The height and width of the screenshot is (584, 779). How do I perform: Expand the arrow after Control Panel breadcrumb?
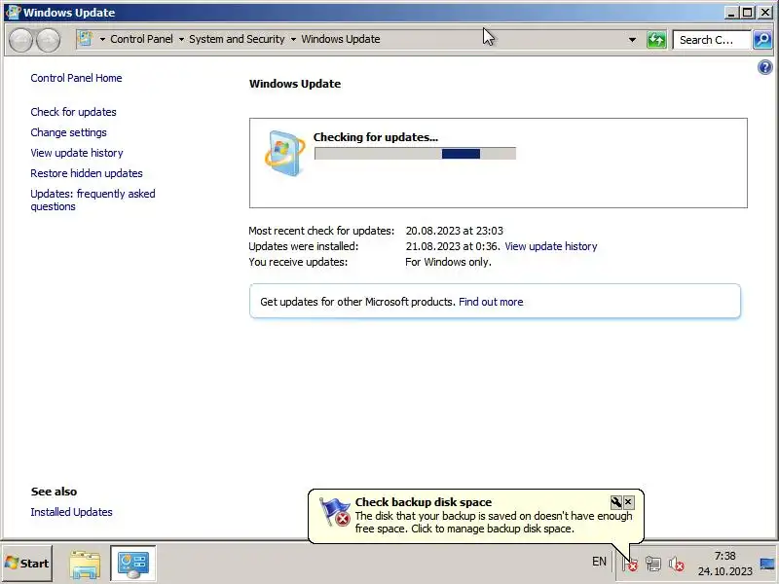181,39
